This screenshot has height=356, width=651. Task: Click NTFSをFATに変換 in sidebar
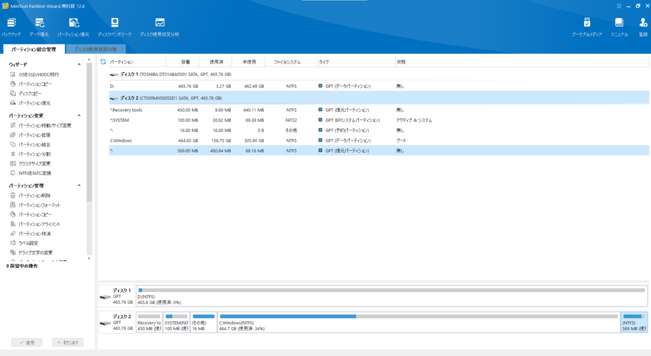pos(31,173)
